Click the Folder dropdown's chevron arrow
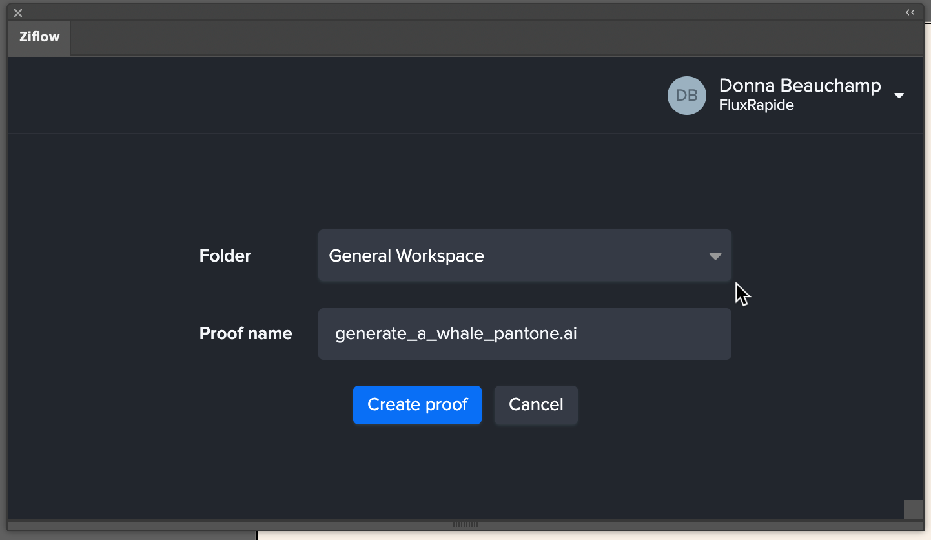 pyautogui.click(x=715, y=256)
